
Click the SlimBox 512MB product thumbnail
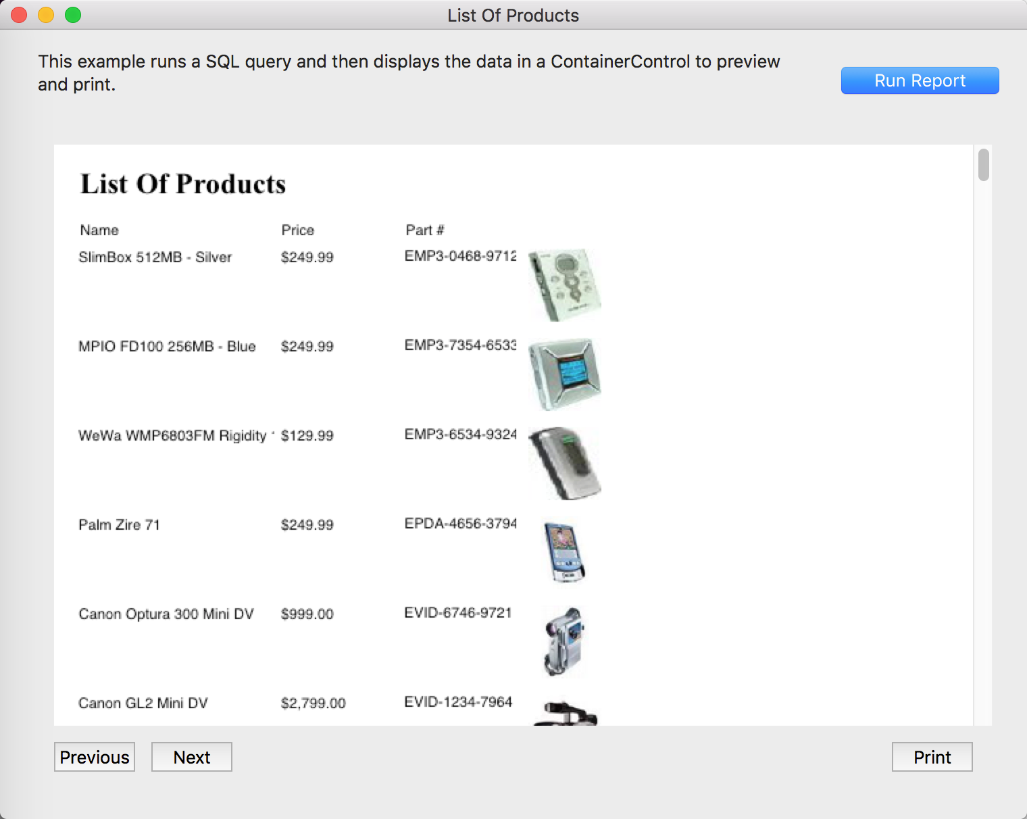click(565, 284)
